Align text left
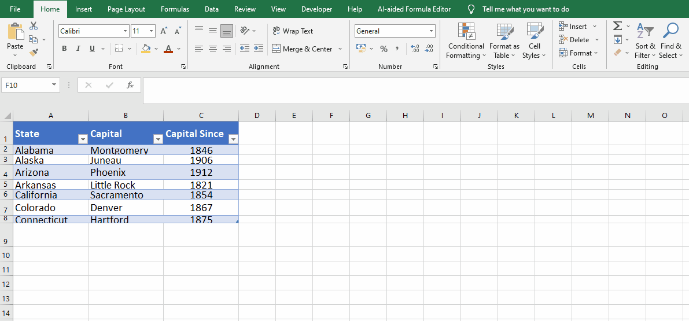 click(x=199, y=49)
